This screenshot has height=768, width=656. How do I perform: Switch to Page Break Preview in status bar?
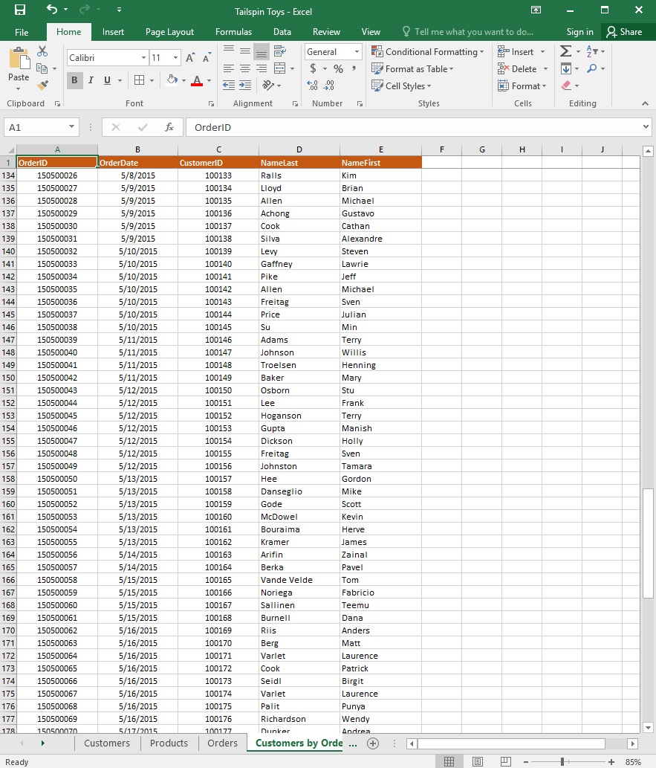pos(506,761)
